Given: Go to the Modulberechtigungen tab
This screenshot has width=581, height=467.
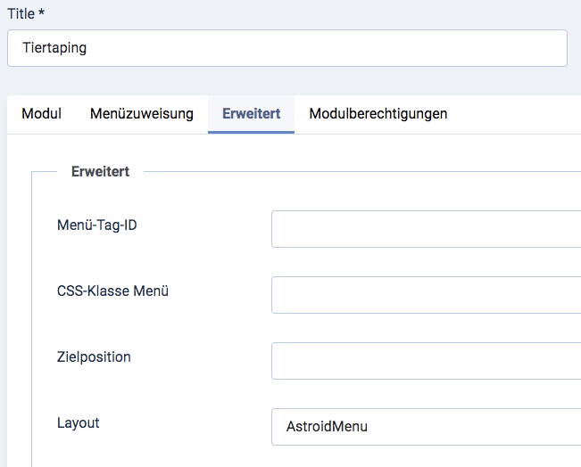Looking at the screenshot, I should pyautogui.click(x=378, y=114).
